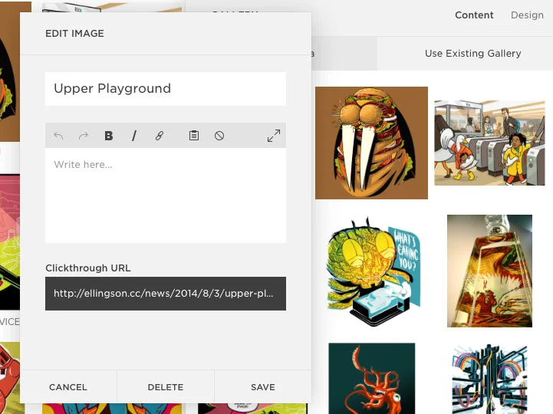Click the clipboard paste-as-text icon
553x414 pixels.
(x=194, y=136)
